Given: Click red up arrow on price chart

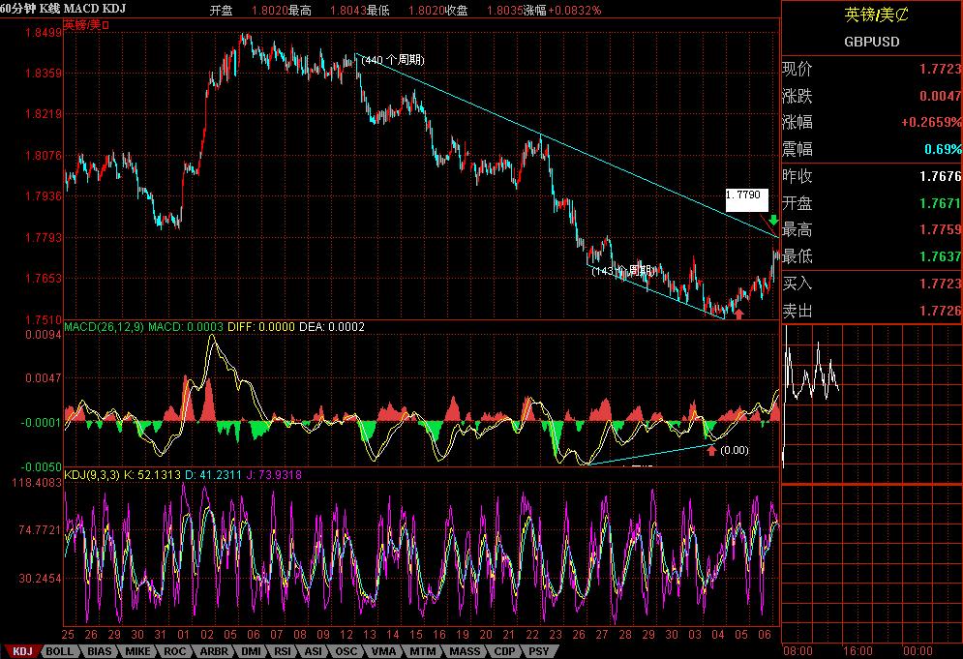Looking at the screenshot, I should pyautogui.click(x=738, y=313).
